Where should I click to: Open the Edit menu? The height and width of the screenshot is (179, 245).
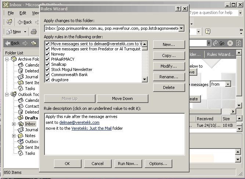pyautogui.click(x=23, y=13)
